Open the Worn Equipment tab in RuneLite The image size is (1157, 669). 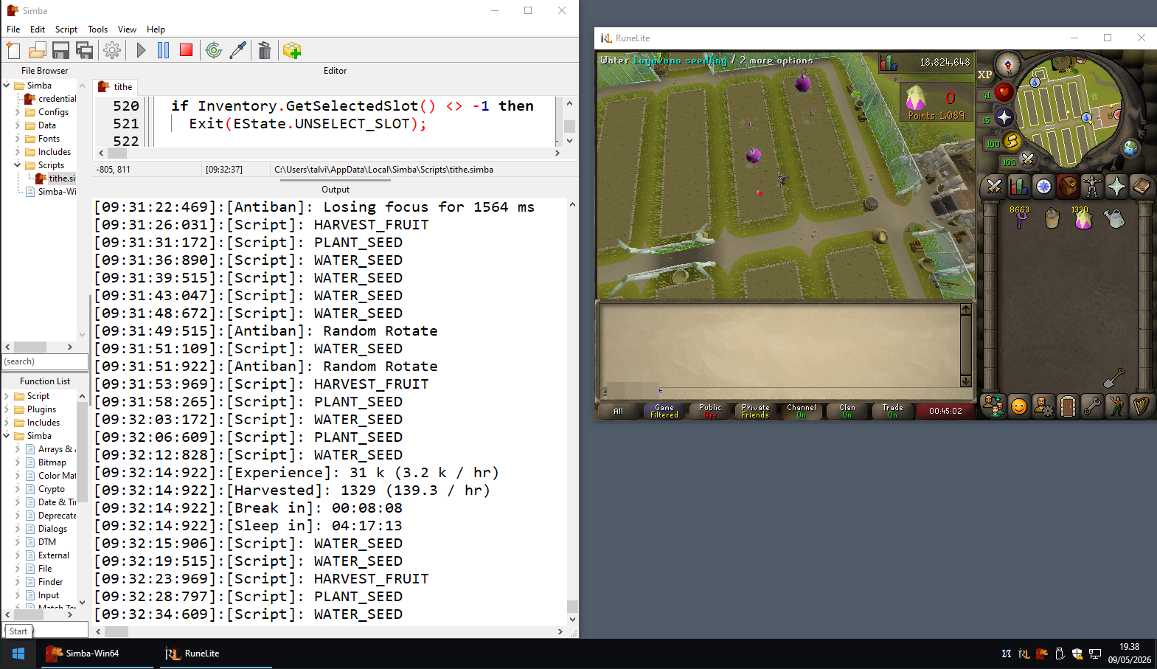tap(1092, 187)
